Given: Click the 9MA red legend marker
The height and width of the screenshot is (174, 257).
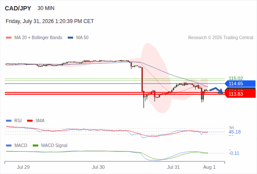Looking at the screenshot, I should click(30, 121).
